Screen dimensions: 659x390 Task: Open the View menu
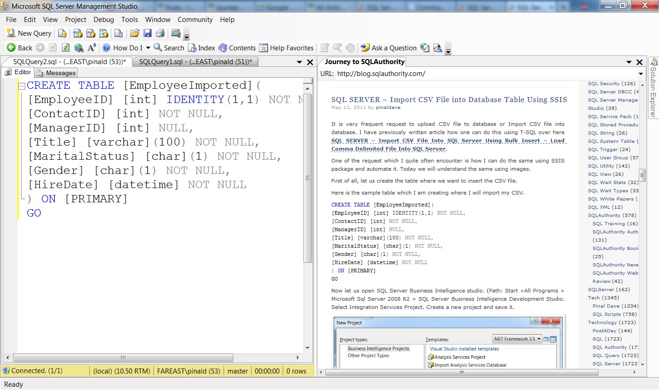pyautogui.click(x=50, y=20)
